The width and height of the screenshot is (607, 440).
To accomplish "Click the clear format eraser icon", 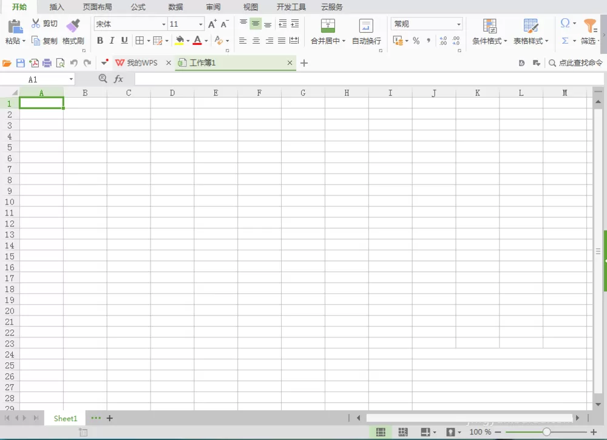I will (x=219, y=40).
